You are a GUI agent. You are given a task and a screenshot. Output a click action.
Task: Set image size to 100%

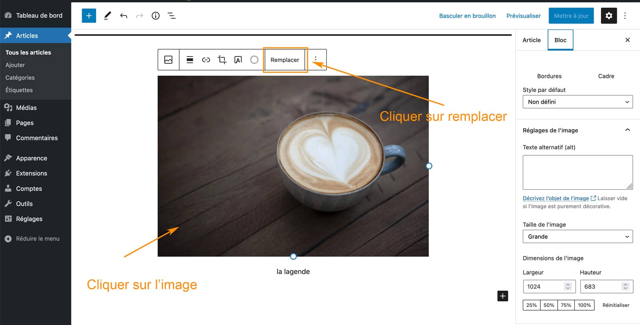tap(584, 305)
